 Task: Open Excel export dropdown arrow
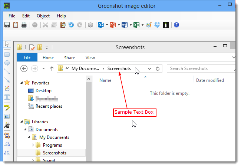point(142,25)
